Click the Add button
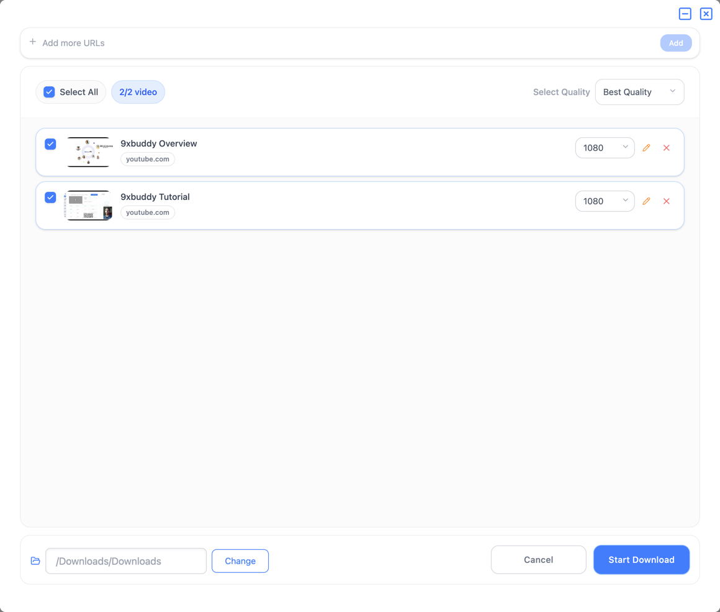 coord(675,43)
